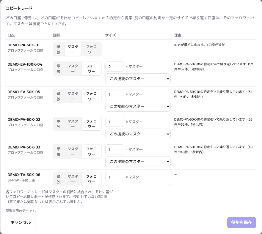Click the コピートレード dialog title
This screenshot has height=234, width=262.
pos(19,8)
